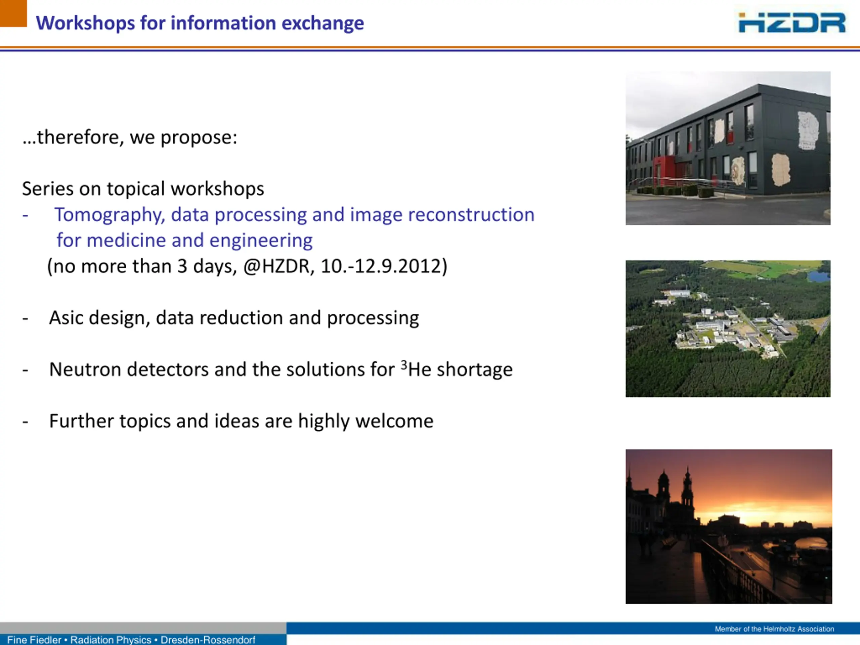Select the dark building photo thumbnail

(728, 148)
